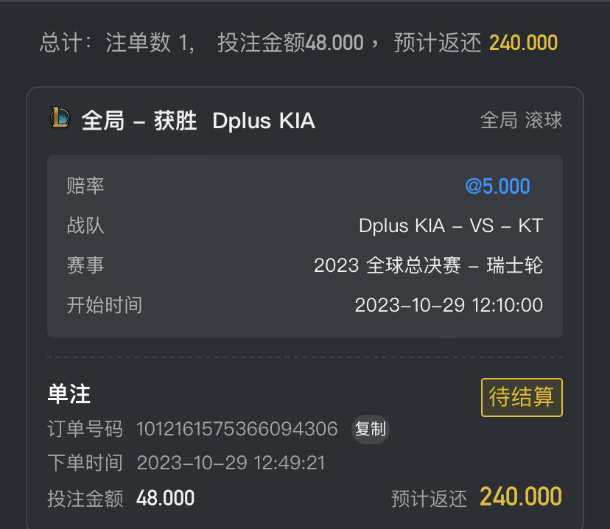Click 注单数 1 in the totals line

pyautogui.click(x=150, y=43)
